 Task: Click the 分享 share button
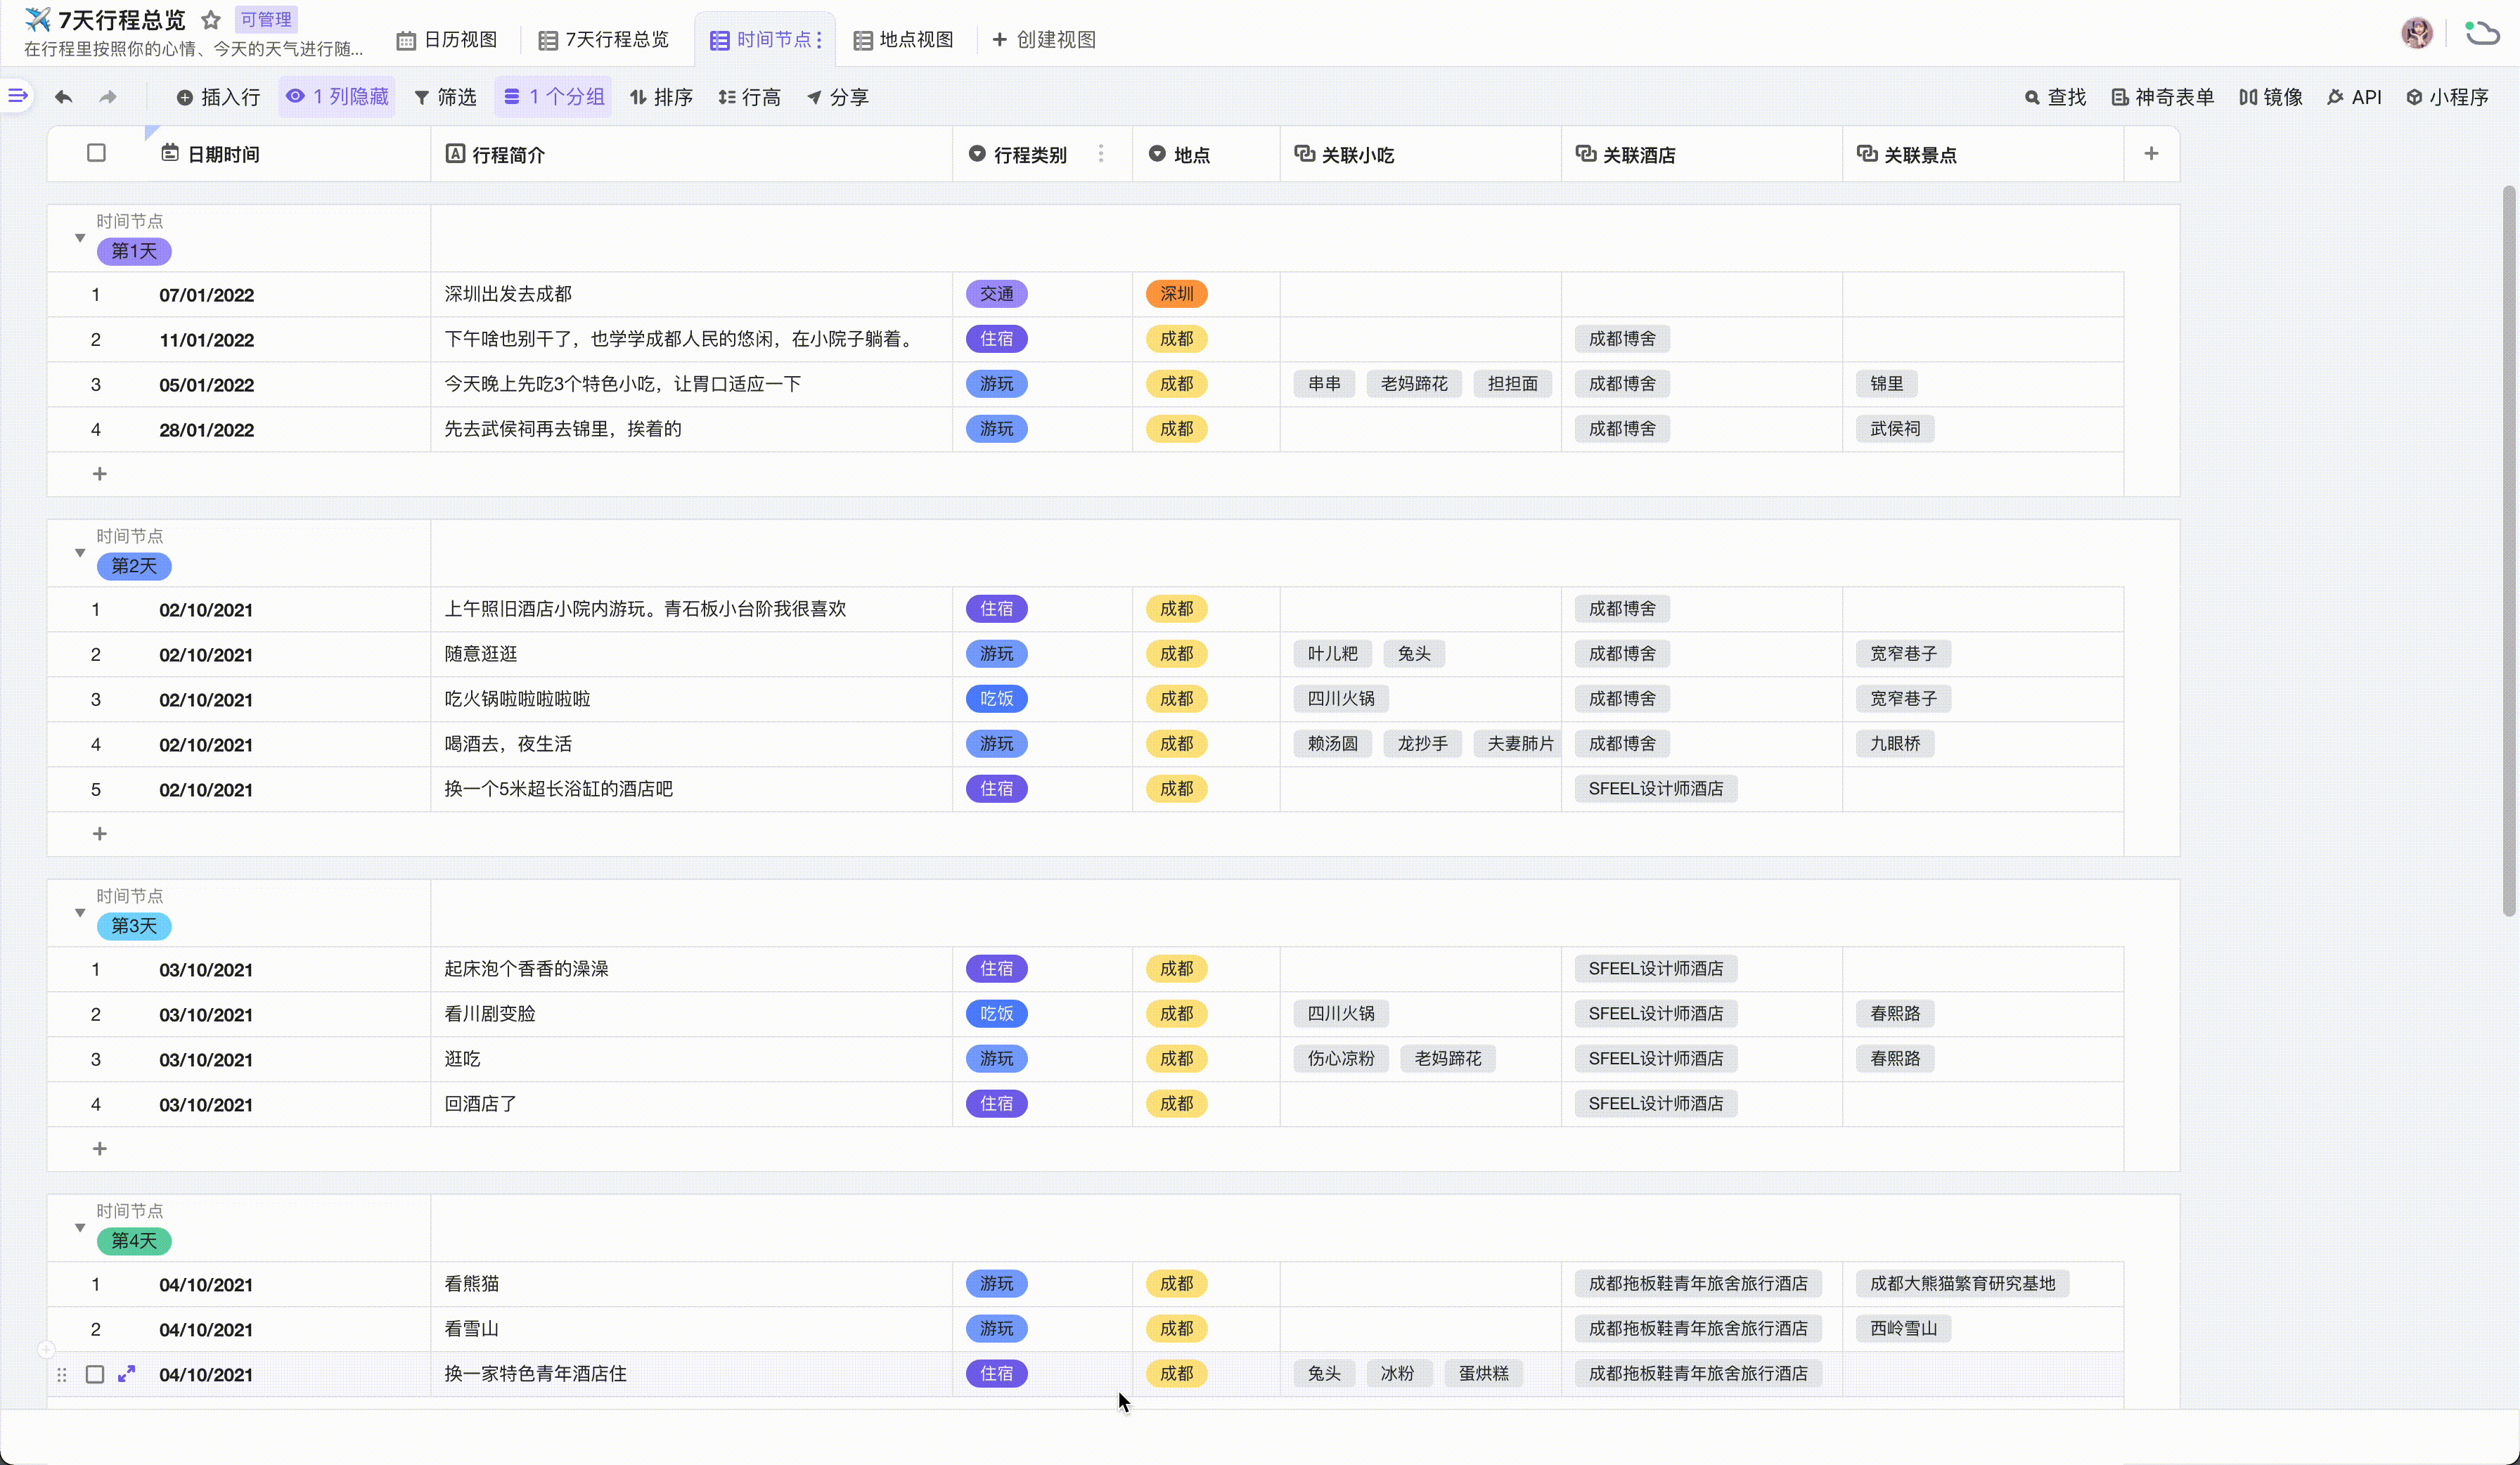pos(838,97)
